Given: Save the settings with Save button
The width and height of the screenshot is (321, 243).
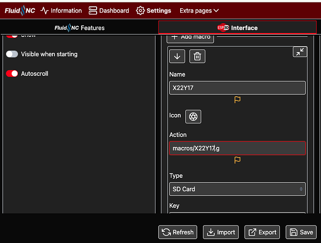Looking at the screenshot, I should (x=301, y=232).
